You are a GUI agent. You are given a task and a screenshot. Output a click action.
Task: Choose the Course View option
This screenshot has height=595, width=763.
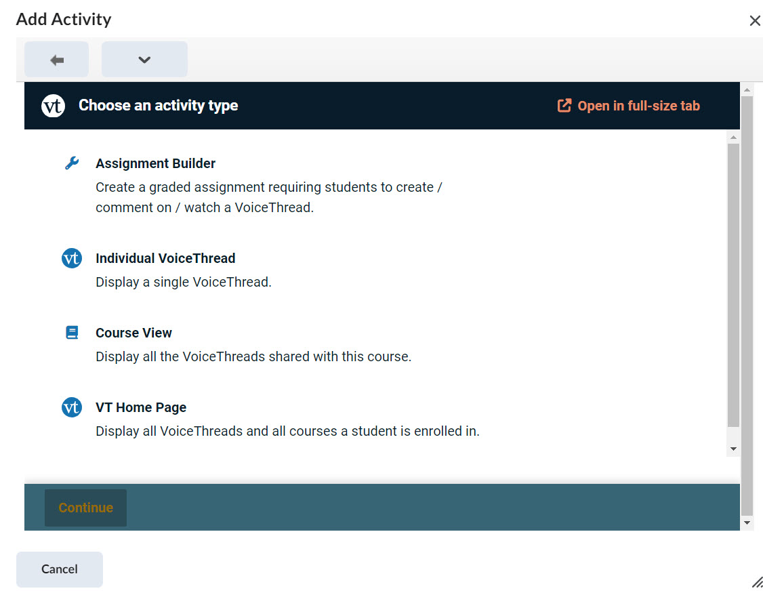pos(133,332)
